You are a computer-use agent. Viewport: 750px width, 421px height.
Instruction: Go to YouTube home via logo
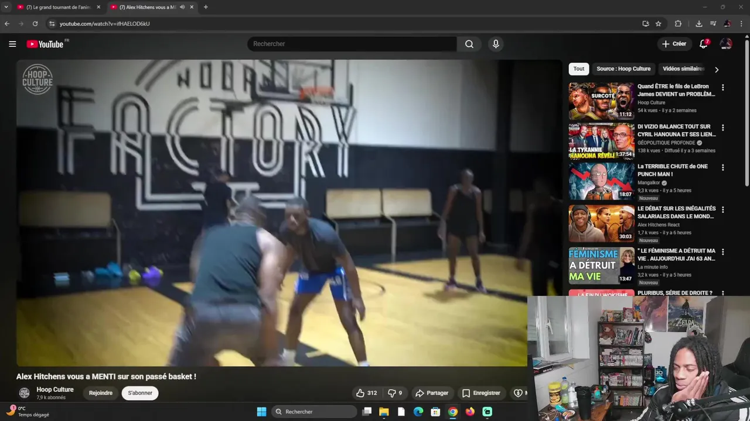45,44
